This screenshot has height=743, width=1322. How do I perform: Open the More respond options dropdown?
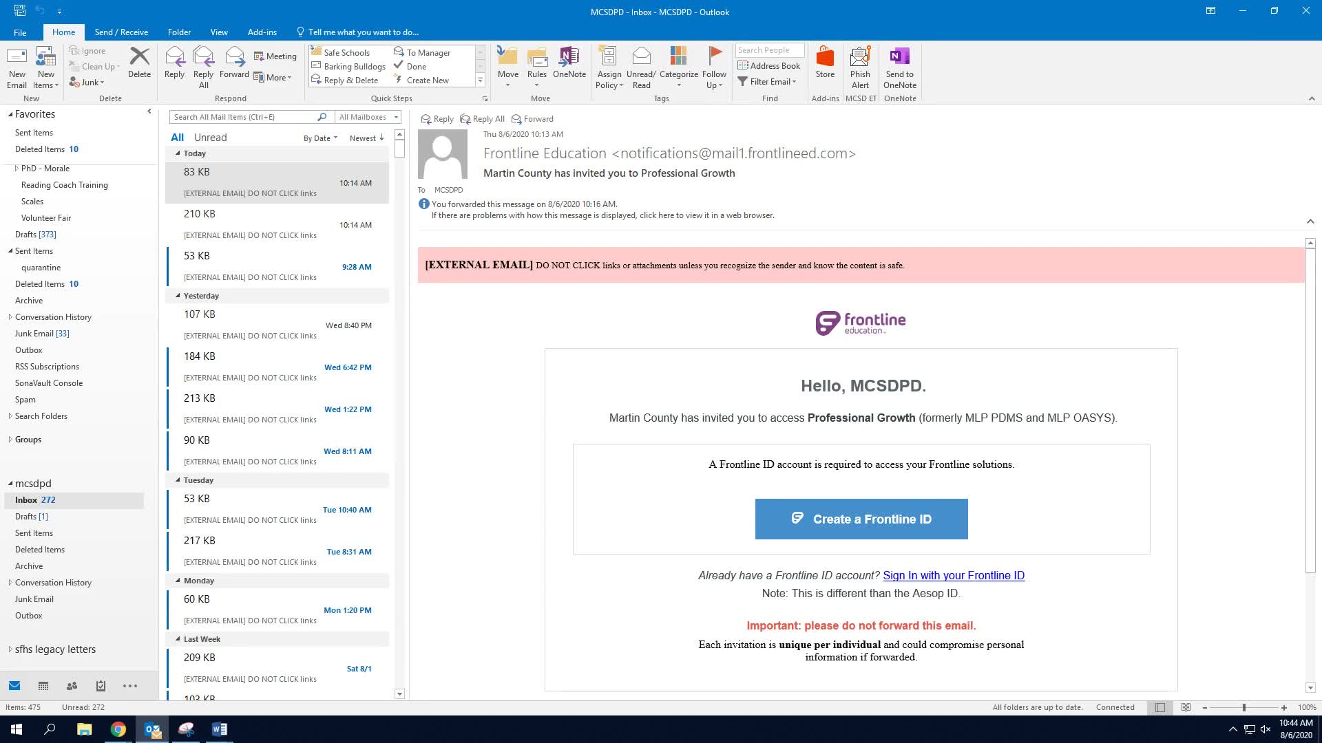[273, 78]
